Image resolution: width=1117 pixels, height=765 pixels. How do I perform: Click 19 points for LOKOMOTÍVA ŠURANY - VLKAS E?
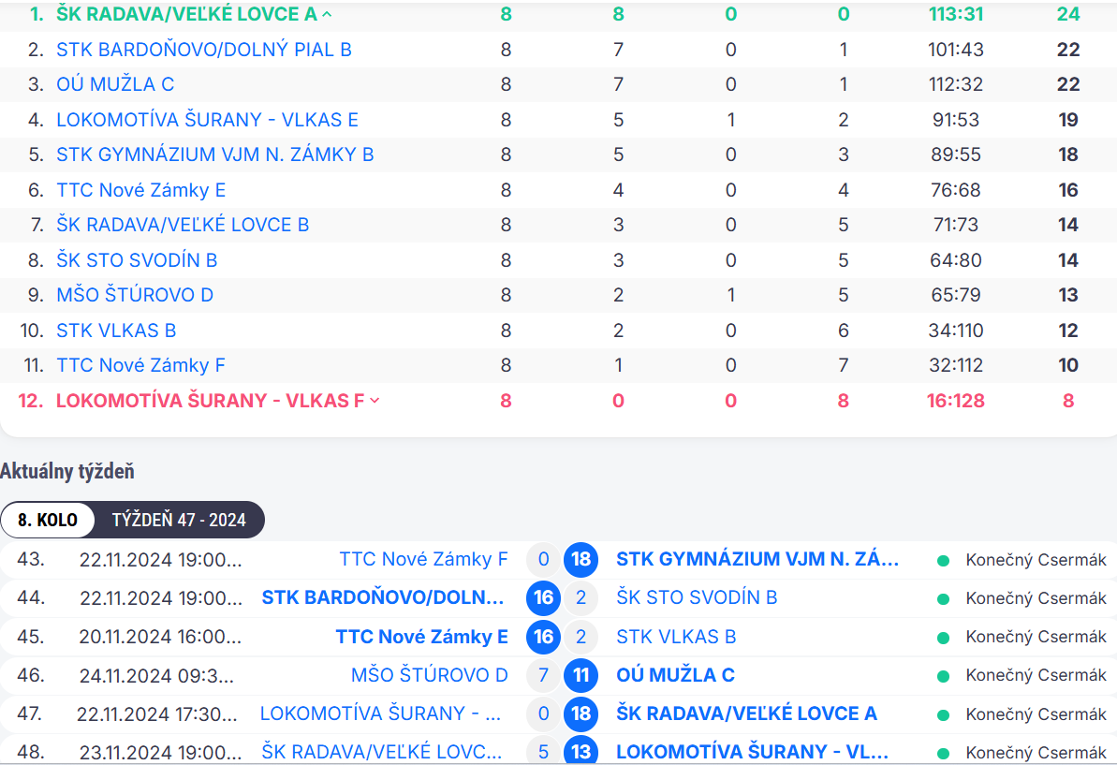[x=1068, y=120]
